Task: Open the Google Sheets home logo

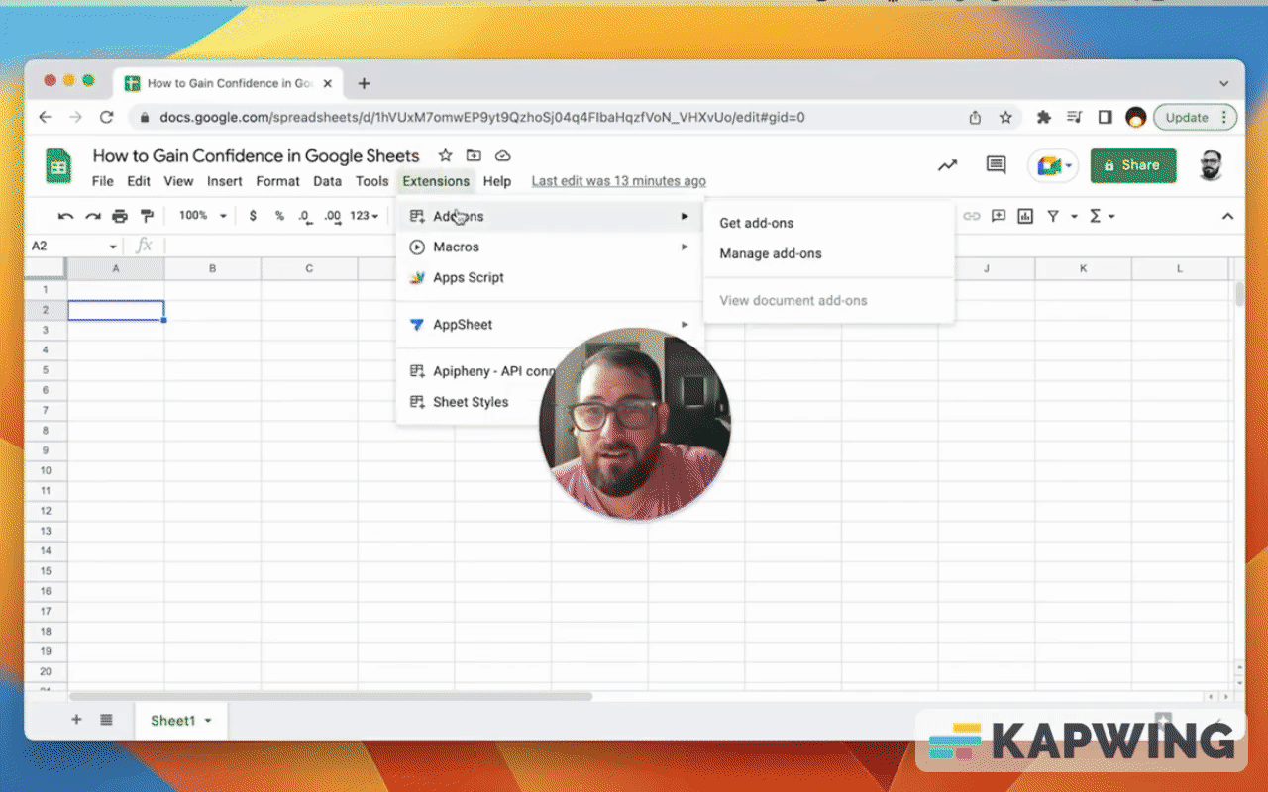Action: pyautogui.click(x=58, y=165)
